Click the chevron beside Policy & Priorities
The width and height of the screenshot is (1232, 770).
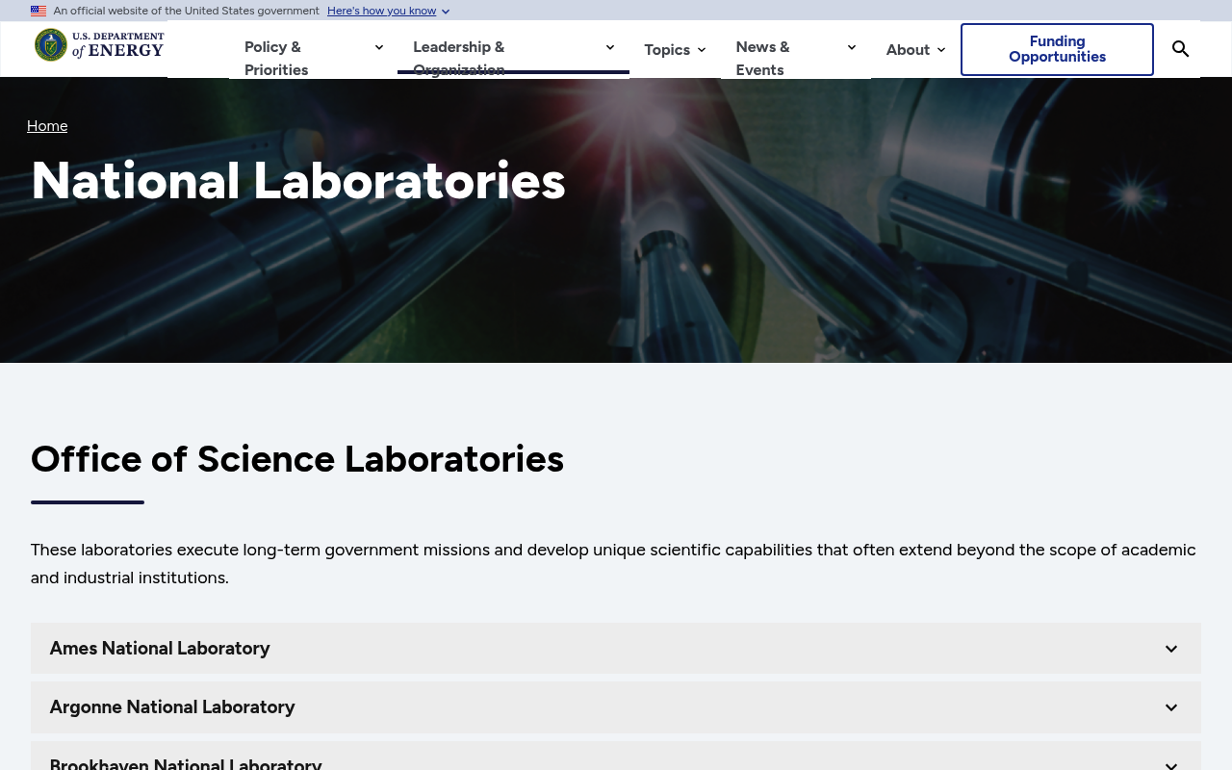click(x=378, y=47)
